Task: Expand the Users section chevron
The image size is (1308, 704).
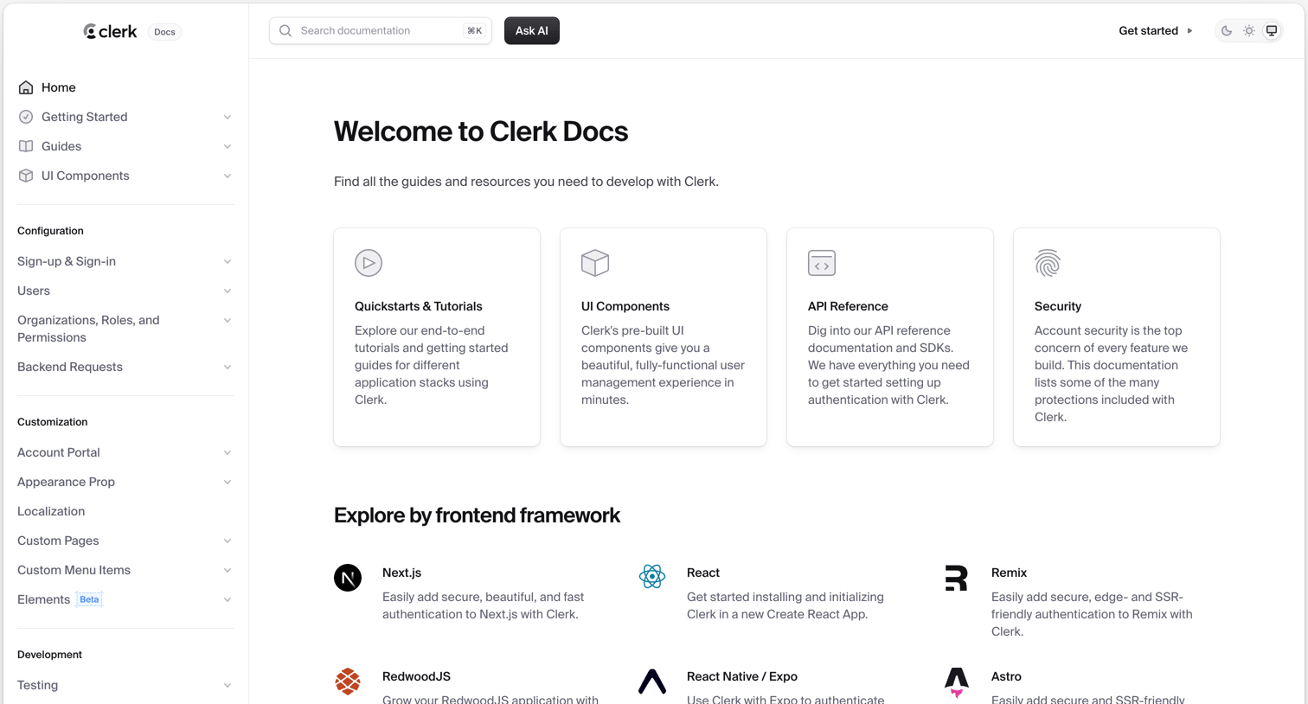Action: [228, 291]
